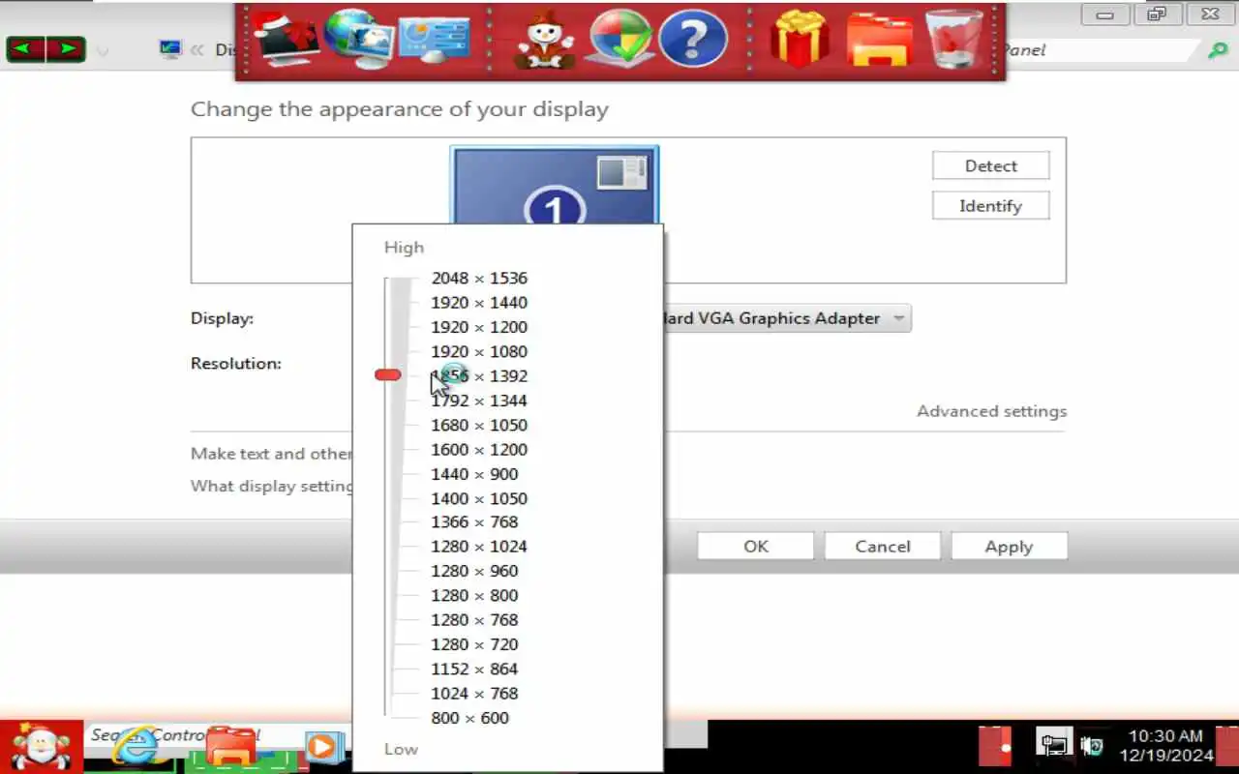Image resolution: width=1239 pixels, height=774 pixels.
Task: Click the volume tray icon
Action: point(1093,746)
